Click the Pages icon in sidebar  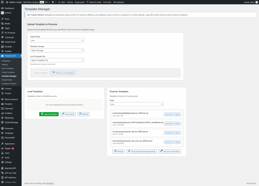point(2,28)
